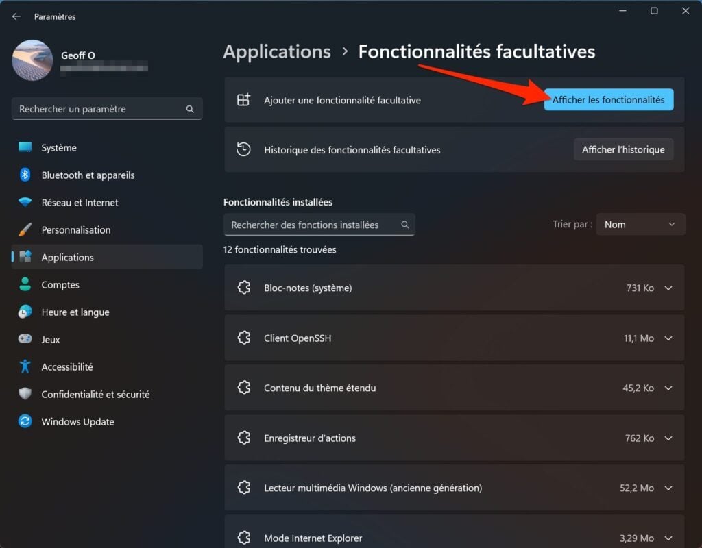Click the Windows Update refresh icon
This screenshot has height=548, width=702.
[x=25, y=421]
